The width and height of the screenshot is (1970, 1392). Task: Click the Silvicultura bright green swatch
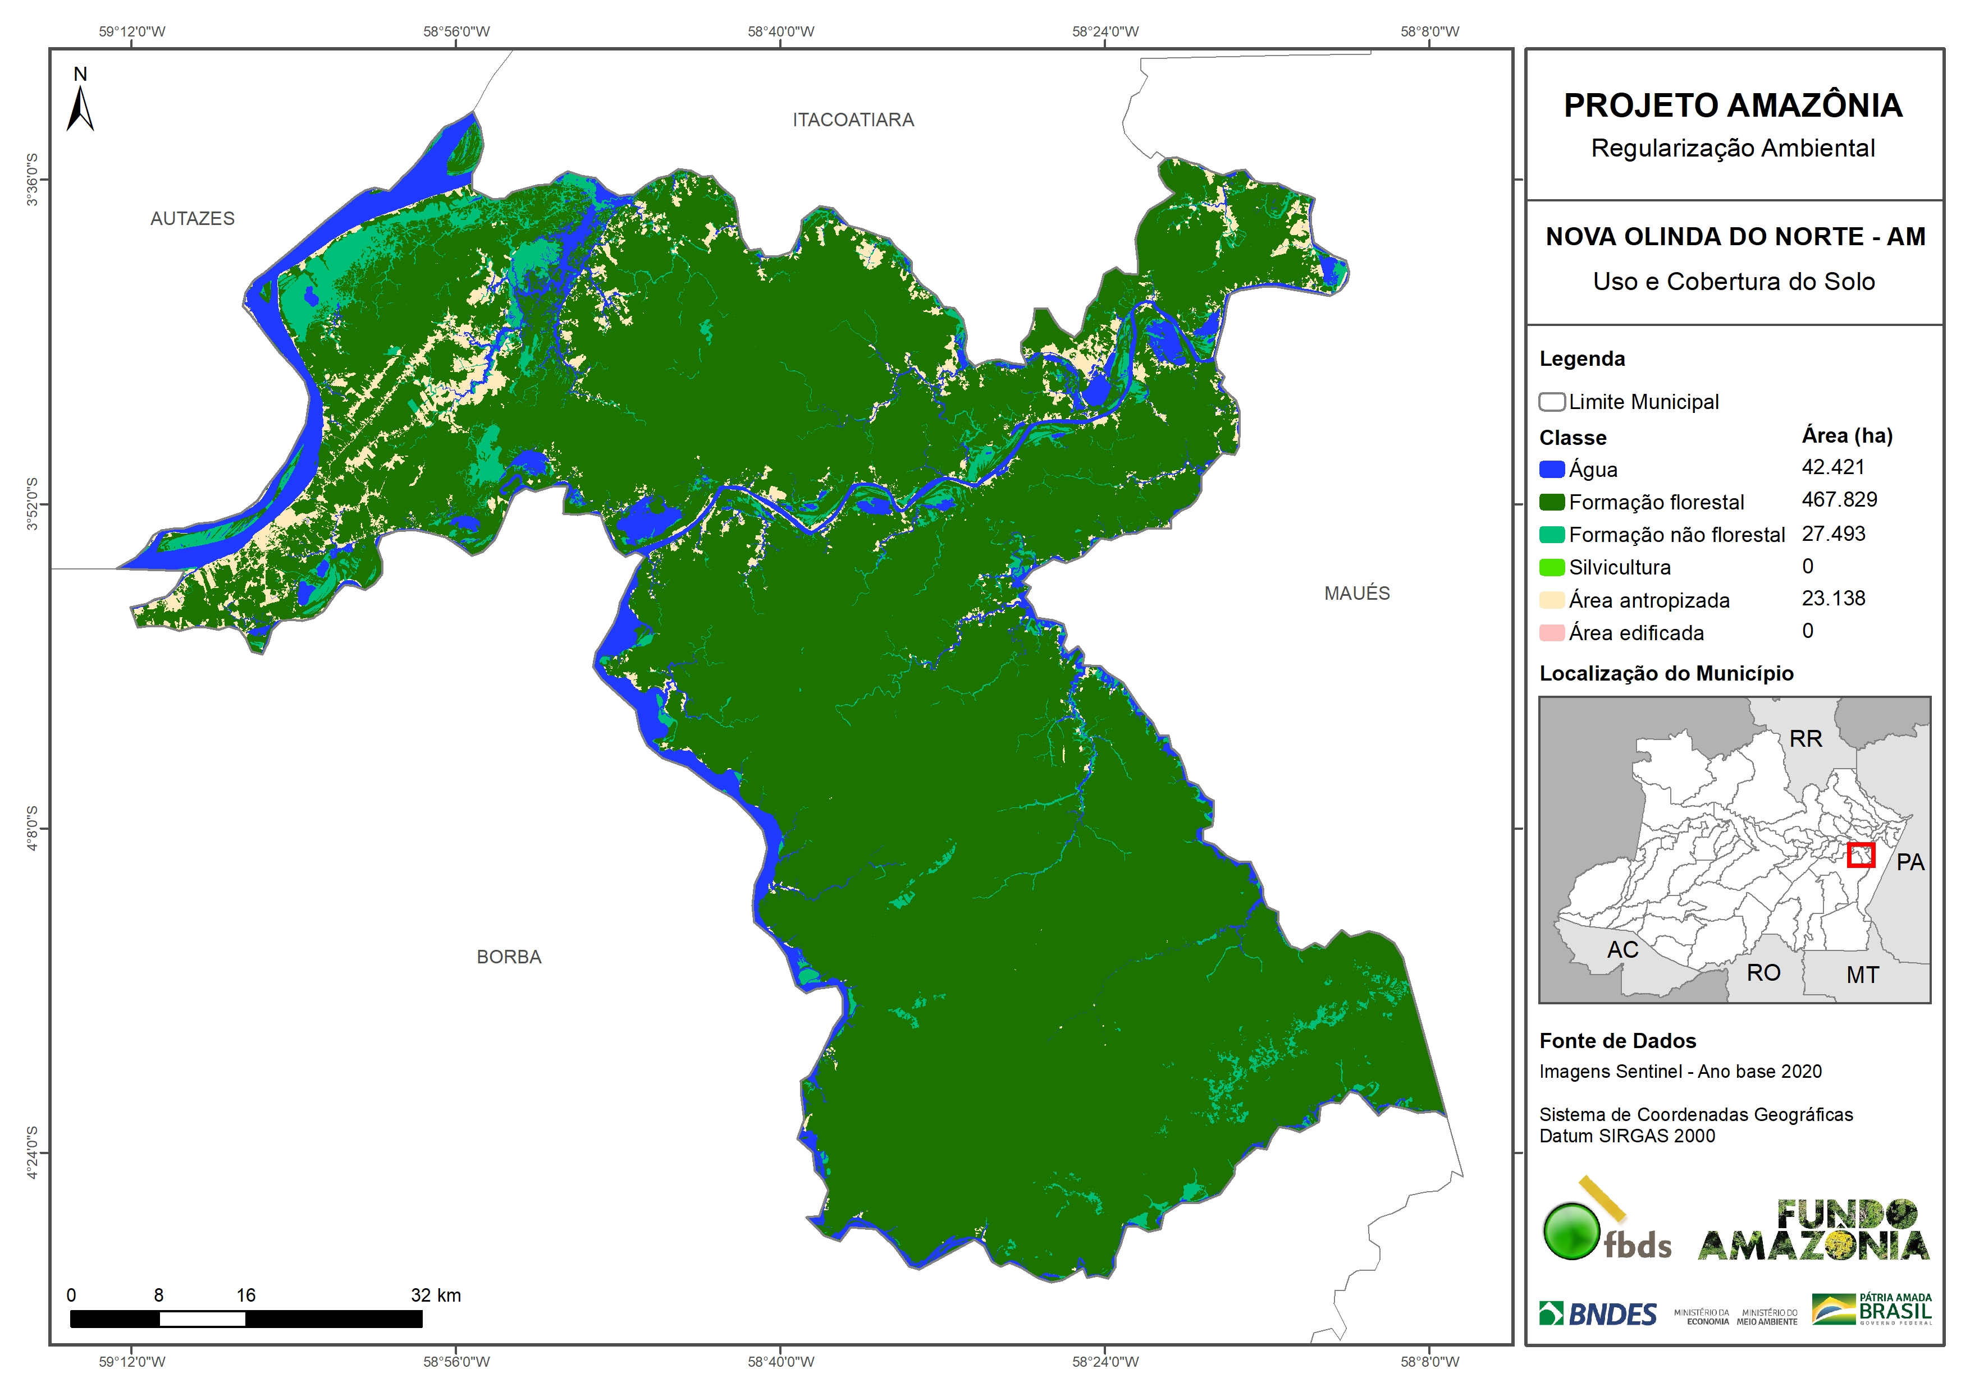pyautogui.click(x=1551, y=568)
